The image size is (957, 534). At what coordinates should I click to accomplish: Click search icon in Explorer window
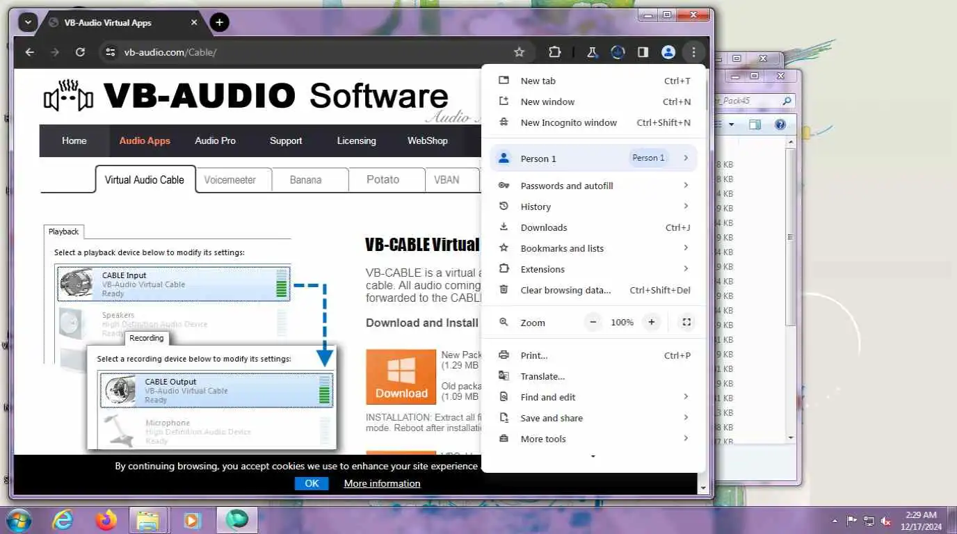click(787, 101)
